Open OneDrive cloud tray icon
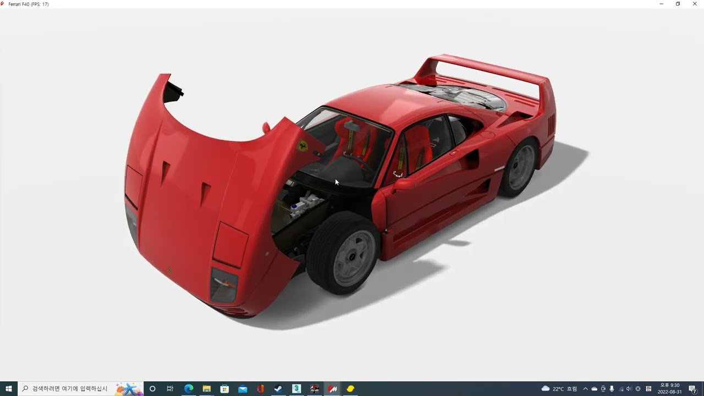Image resolution: width=704 pixels, height=396 pixels. coord(594,389)
